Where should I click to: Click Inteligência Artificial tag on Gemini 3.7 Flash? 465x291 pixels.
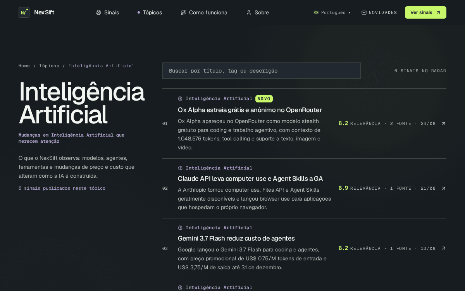click(219, 228)
